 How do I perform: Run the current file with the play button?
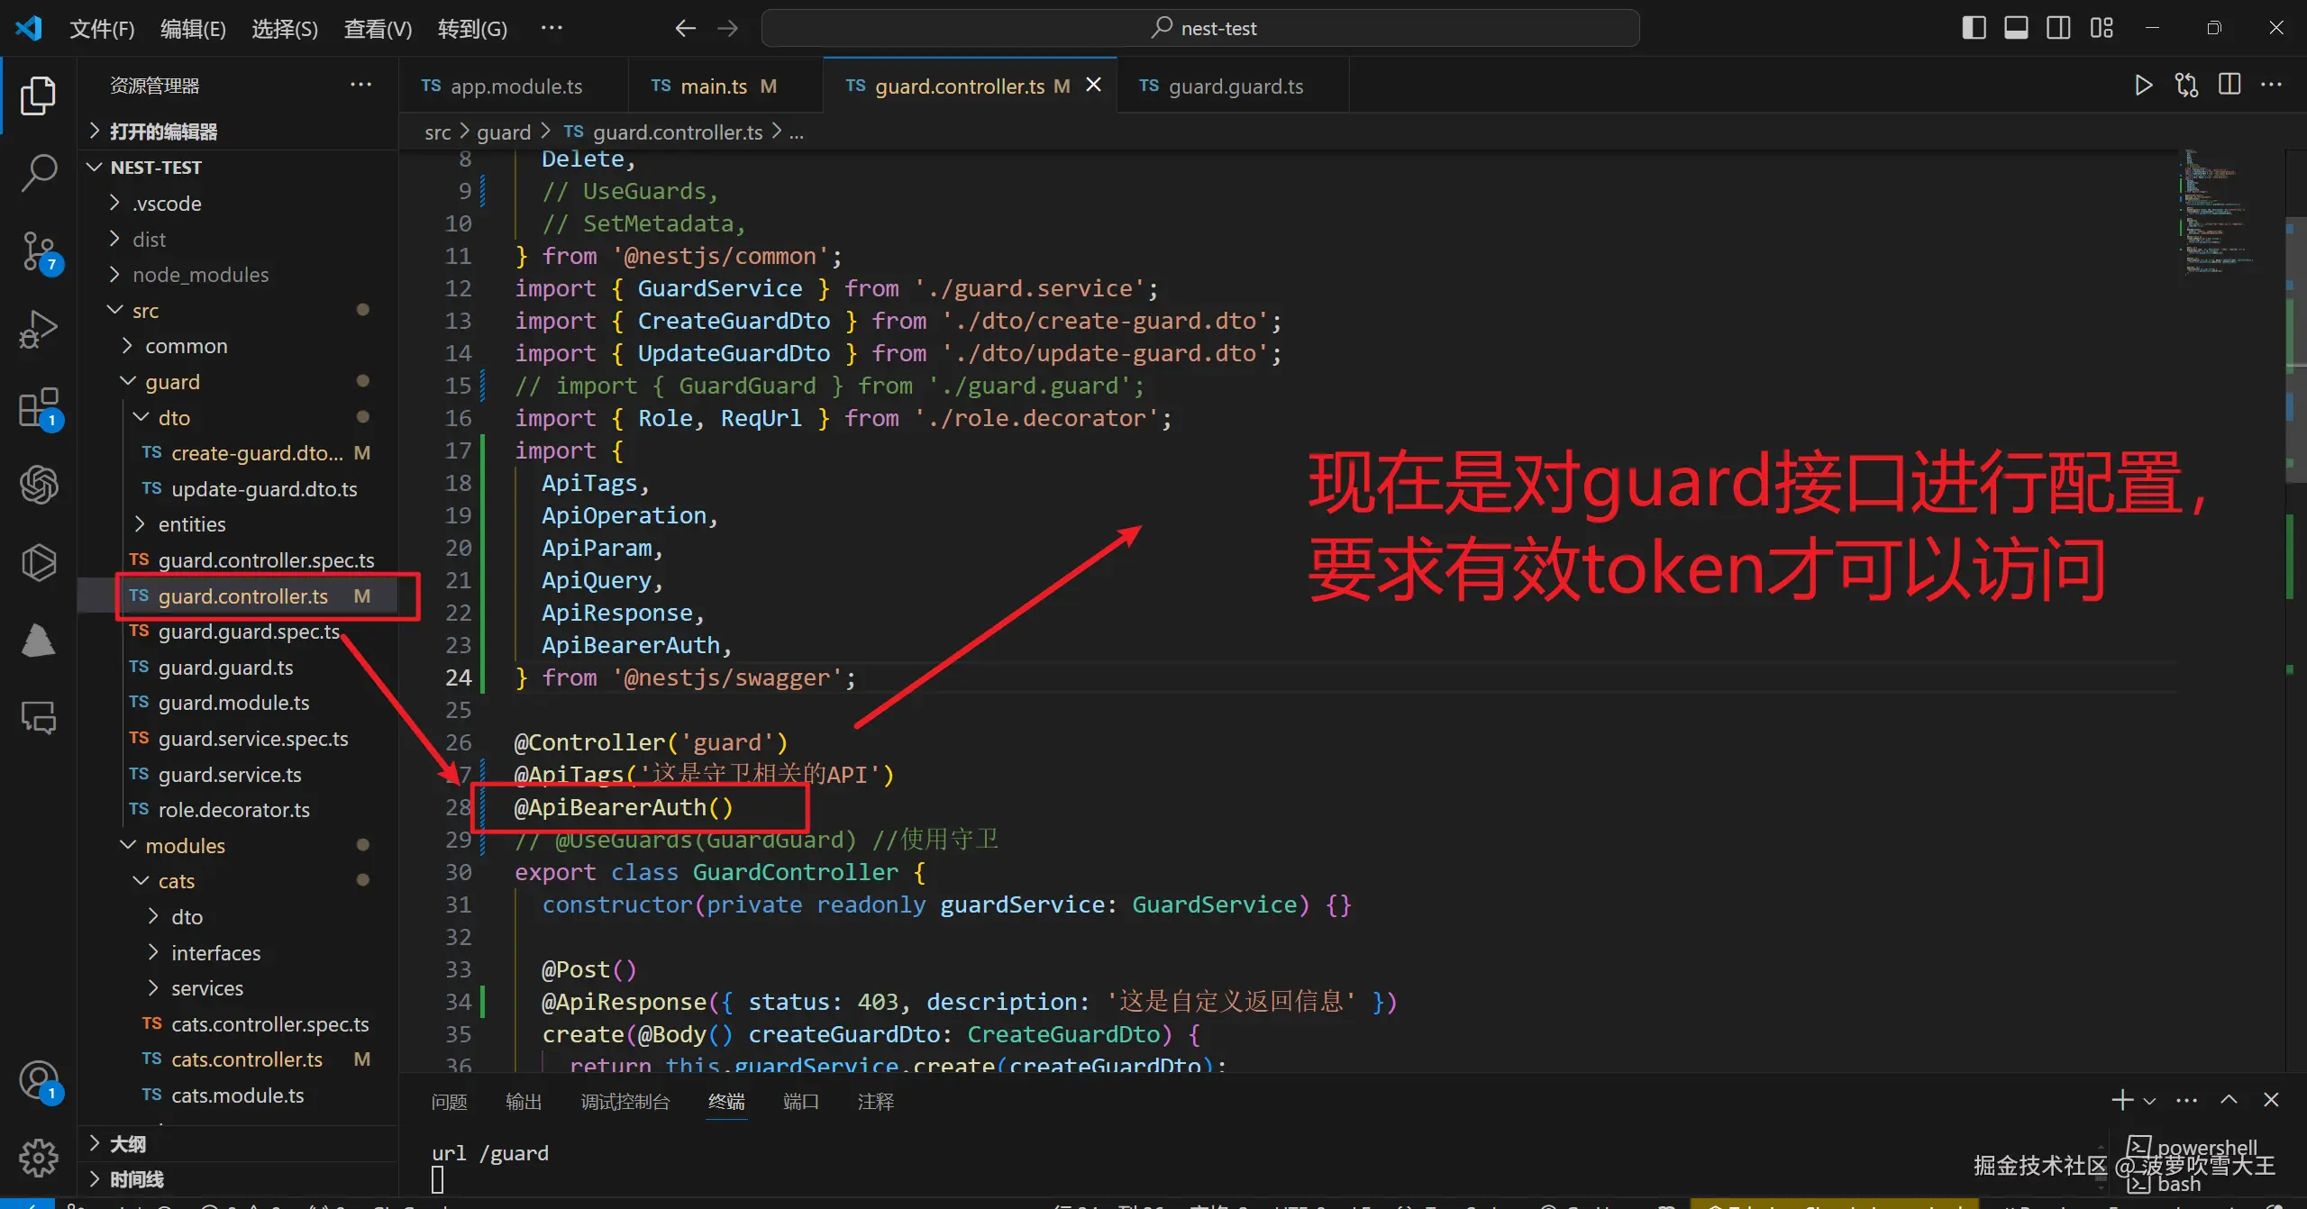click(2143, 85)
